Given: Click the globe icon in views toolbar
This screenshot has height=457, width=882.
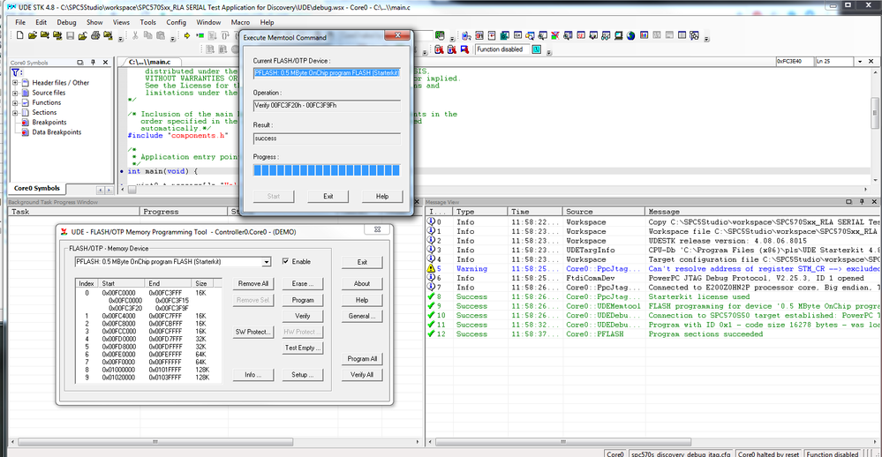Looking at the screenshot, I should click(630, 35).
